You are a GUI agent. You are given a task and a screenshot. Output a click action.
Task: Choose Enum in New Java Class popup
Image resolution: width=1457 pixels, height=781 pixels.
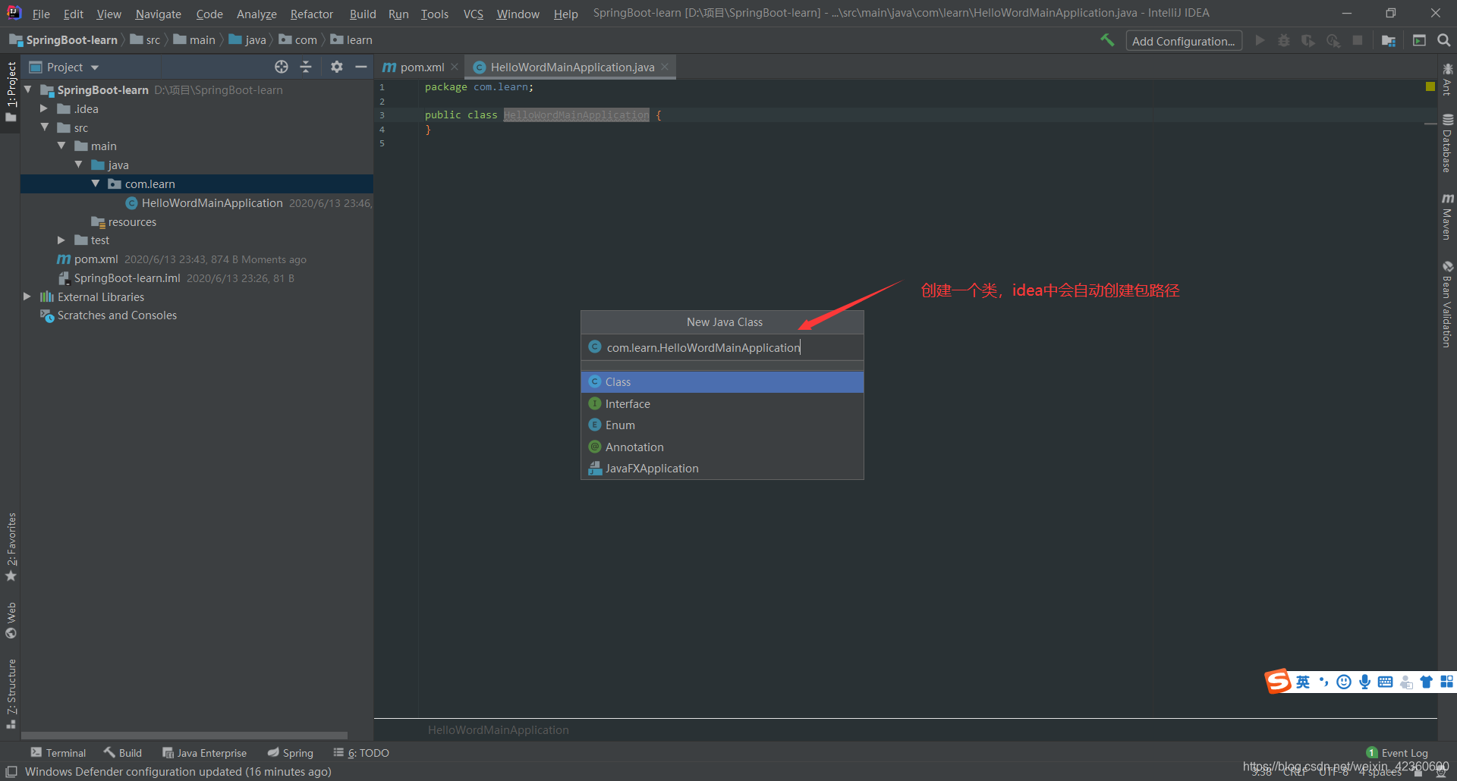(722, 425)
